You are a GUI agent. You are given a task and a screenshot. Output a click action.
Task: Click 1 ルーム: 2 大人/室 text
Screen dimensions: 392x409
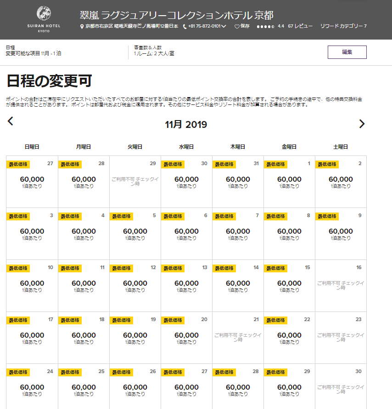154,53
